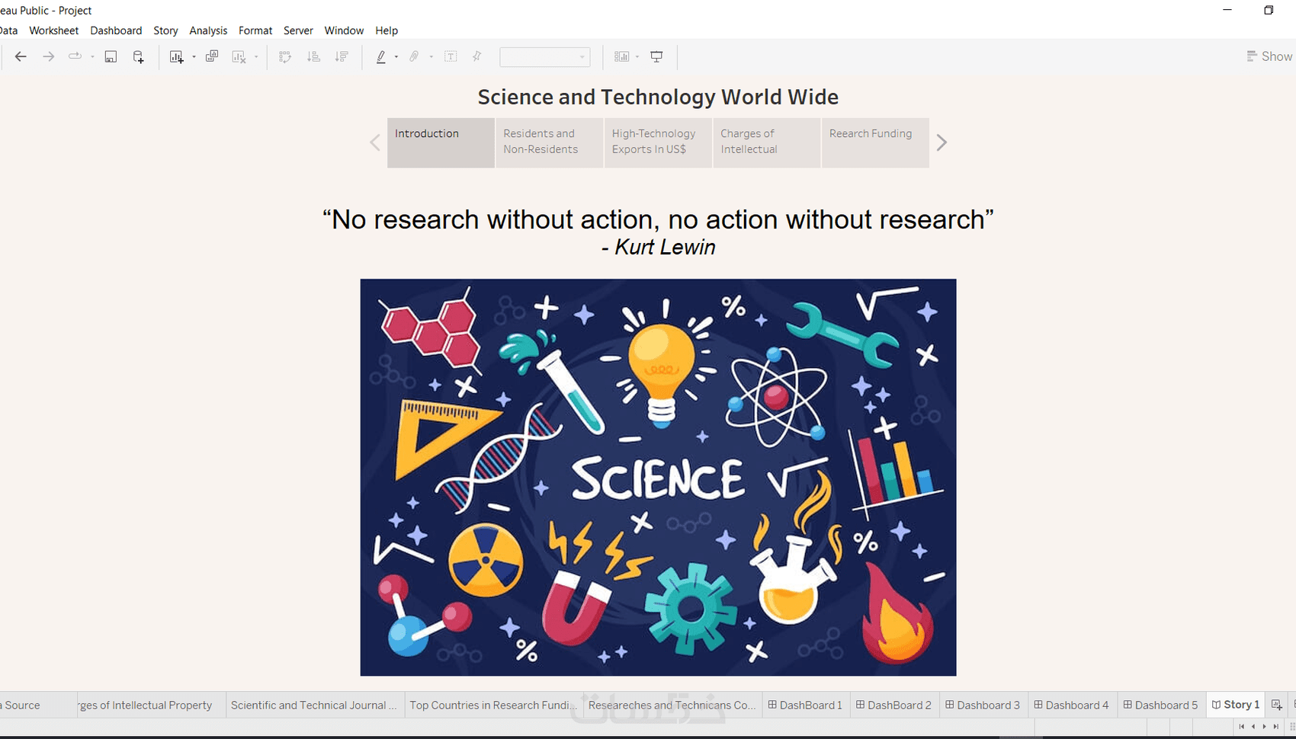Jump to the first sheet tab

(x=1241, y=727)
